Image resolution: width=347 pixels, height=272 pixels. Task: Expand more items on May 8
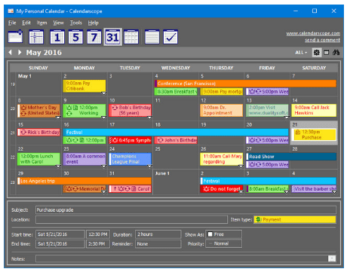pyautogui.click(x=58, y=118)
